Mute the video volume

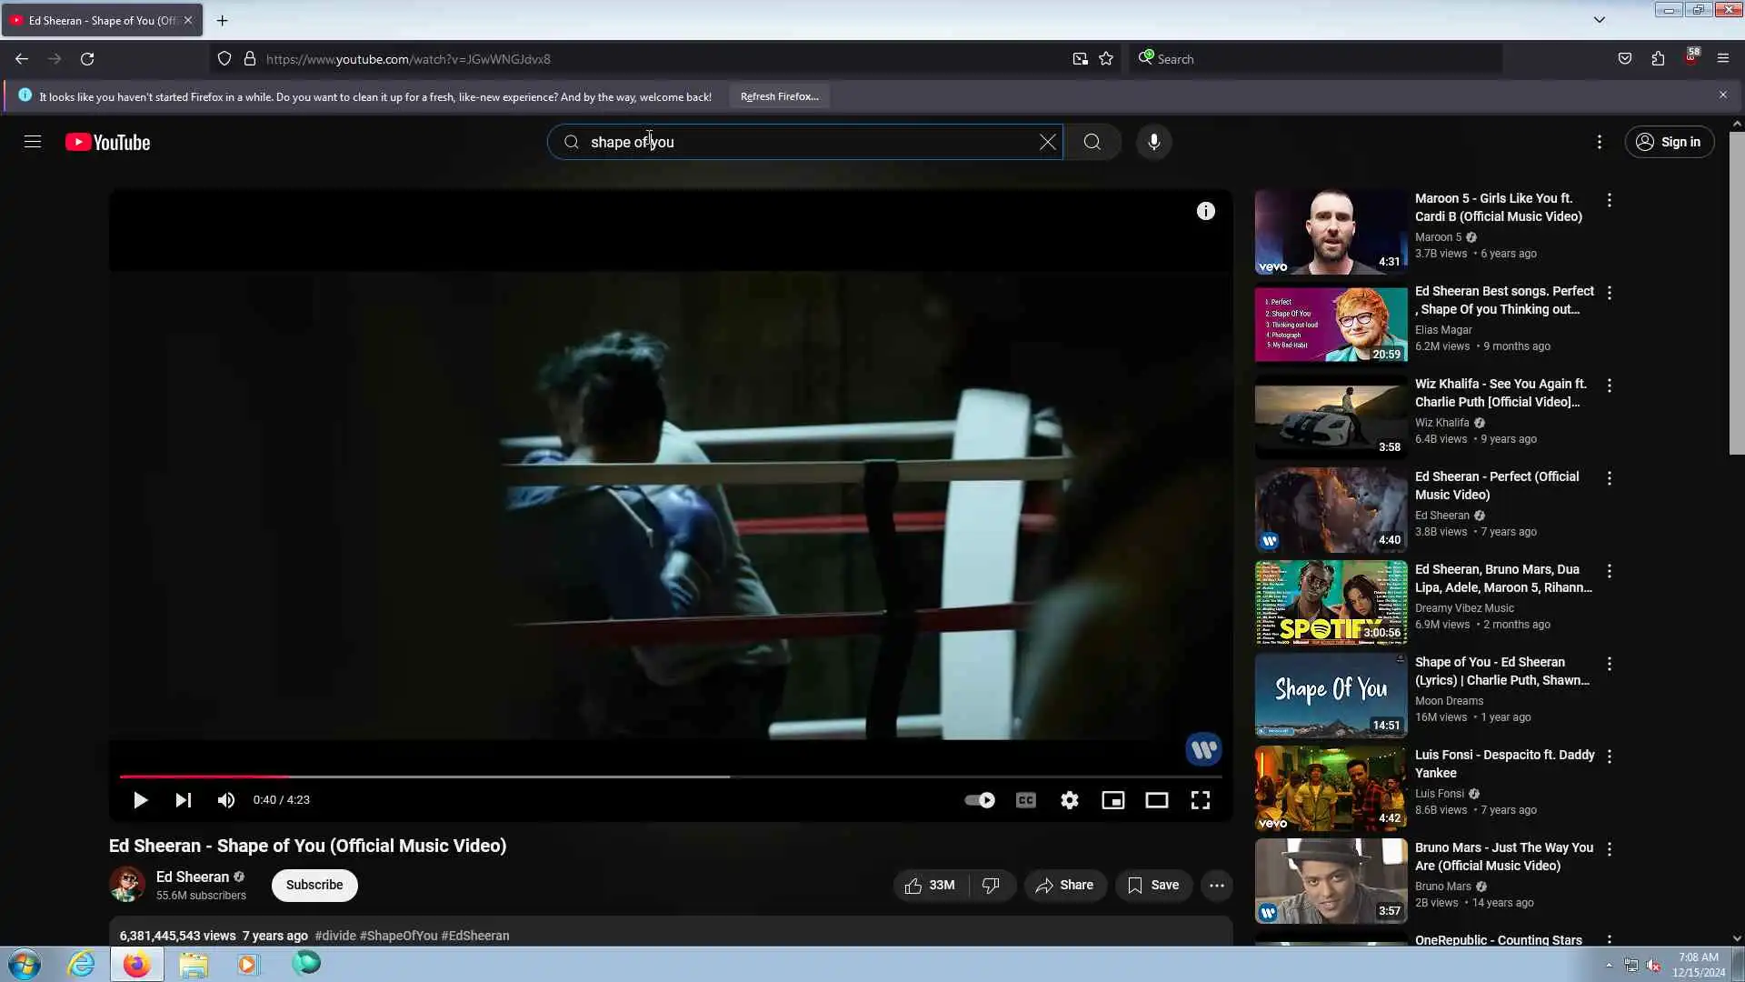225,800
